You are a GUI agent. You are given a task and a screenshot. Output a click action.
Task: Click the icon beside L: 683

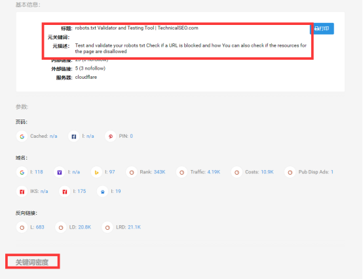(x=22, y=228)
